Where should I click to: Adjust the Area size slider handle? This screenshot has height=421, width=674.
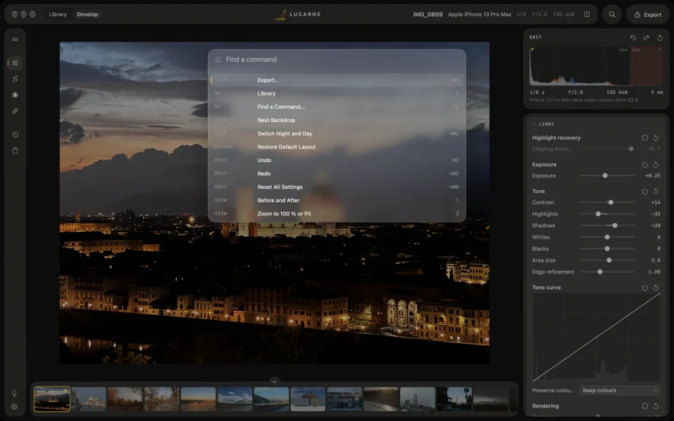(609, 260)
